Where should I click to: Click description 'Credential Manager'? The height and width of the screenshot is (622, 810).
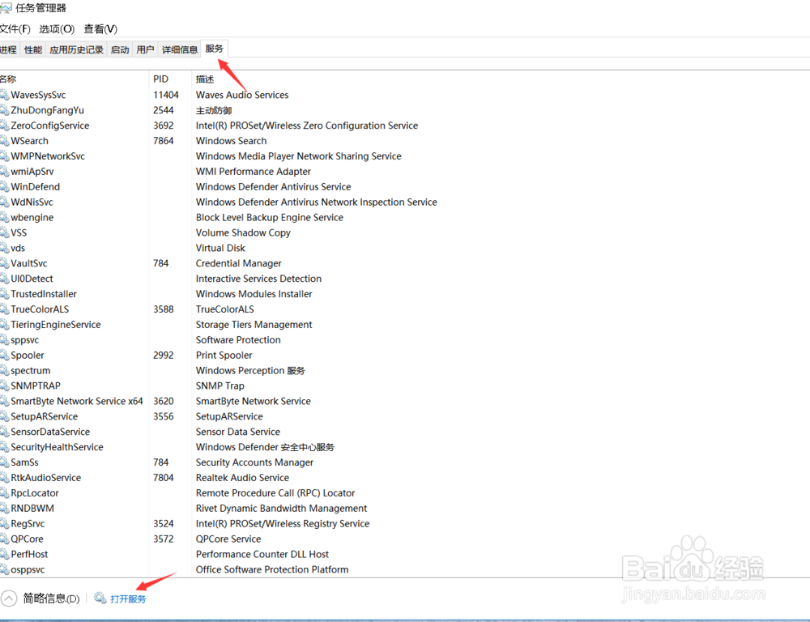[x=239, y=263]
